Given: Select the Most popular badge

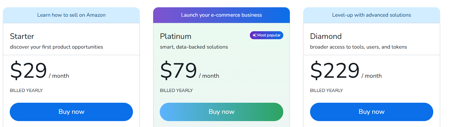Looking at the screenshot, I should pyautogui.click(x=267, y=35).
